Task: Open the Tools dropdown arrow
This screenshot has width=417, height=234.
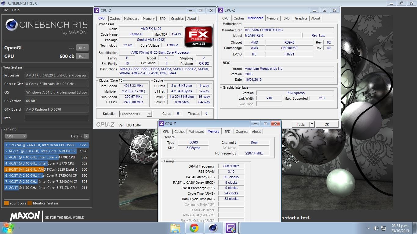Action: point(312,124)
